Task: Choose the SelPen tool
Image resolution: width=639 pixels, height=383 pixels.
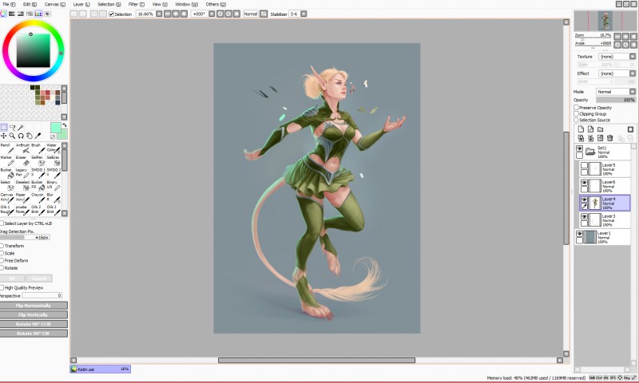Action: click(38, 160)
